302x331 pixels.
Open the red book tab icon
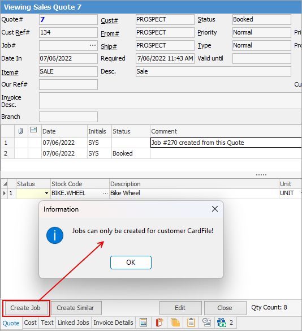[159, 323]
